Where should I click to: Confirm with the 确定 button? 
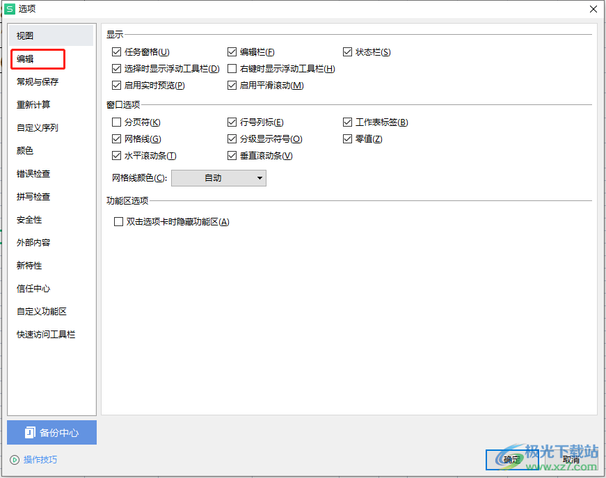click(x=512, y=459)
